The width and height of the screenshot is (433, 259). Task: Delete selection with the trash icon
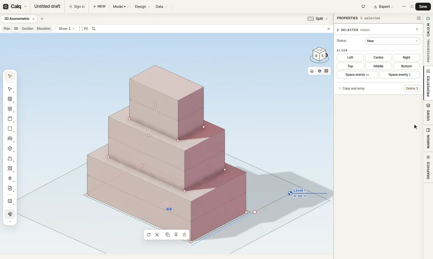pyautogui.click(x=184, y=235)
